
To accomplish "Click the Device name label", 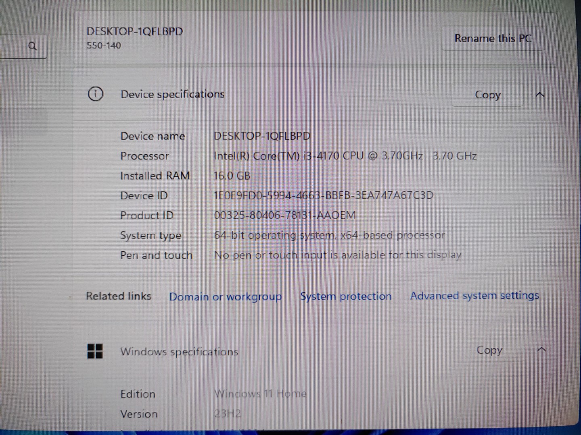I will tap(153, 136).
